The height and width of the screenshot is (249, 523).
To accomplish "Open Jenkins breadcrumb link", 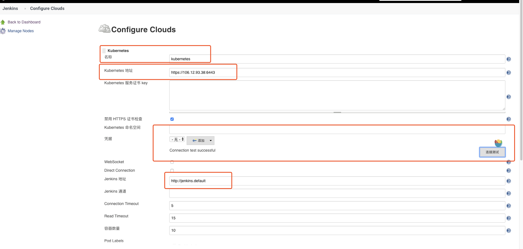I will click(x=10, y=9).
